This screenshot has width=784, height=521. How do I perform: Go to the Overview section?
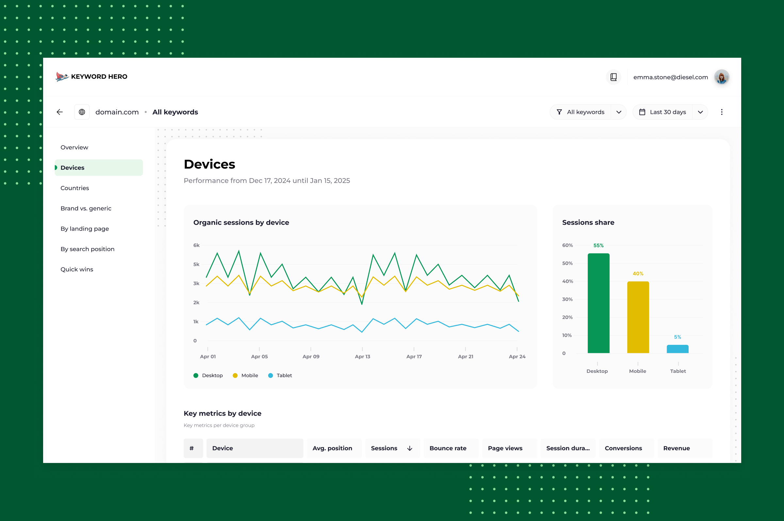coord(74,147)
